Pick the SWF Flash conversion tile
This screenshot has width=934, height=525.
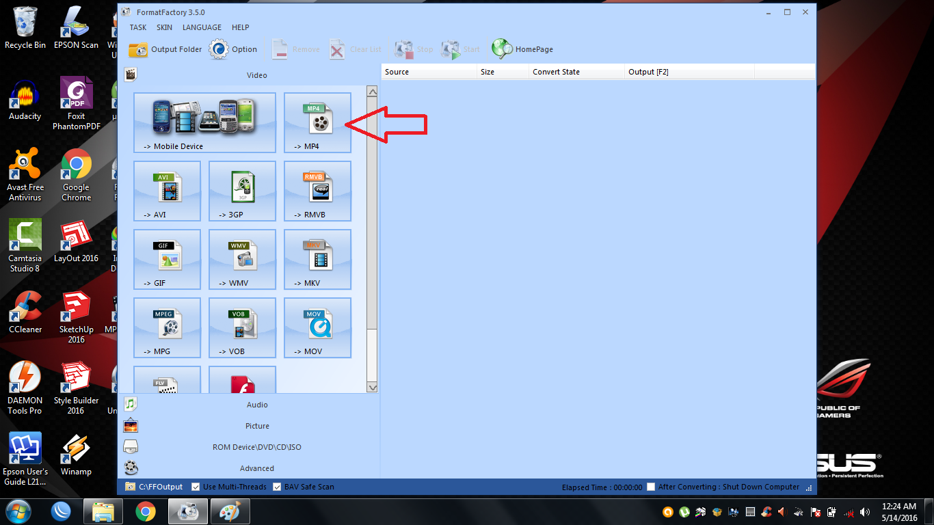[242, 380]
